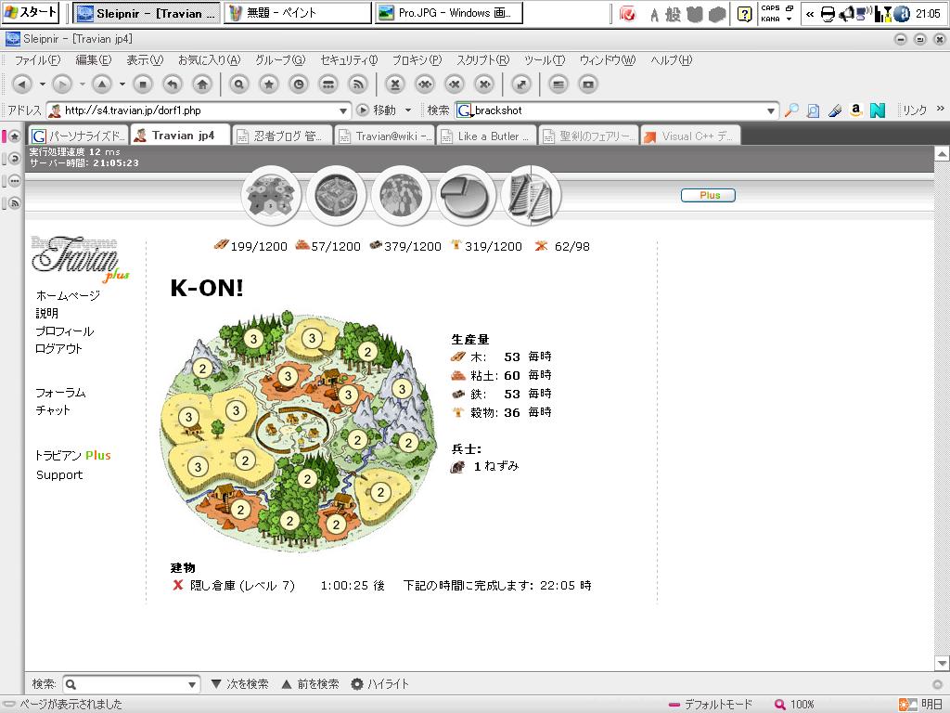This screenshot has height=713, width=950.
Task: Switch to the 忍者ブログ 管 tab
Action: (283, 136)
